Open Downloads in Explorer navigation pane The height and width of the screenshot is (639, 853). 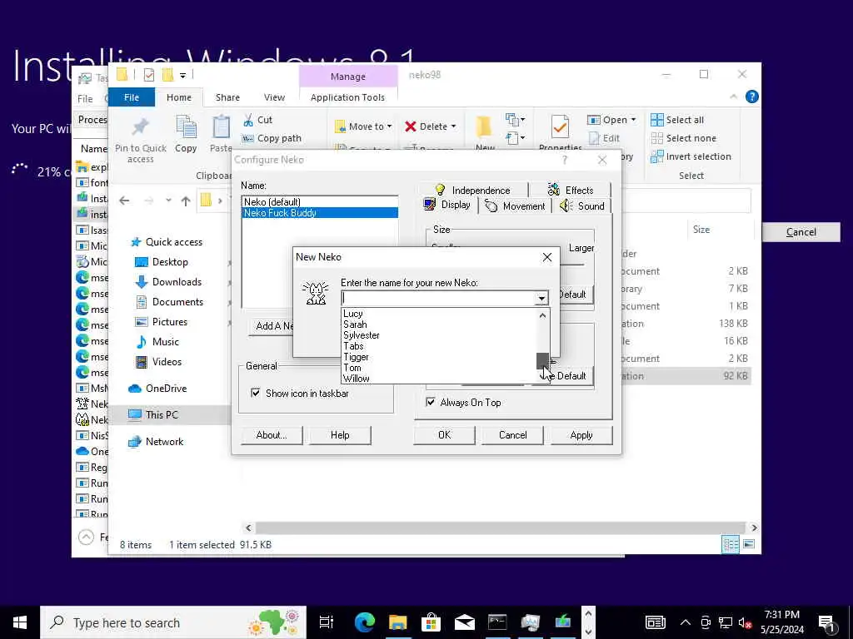[x=177, y=281]
